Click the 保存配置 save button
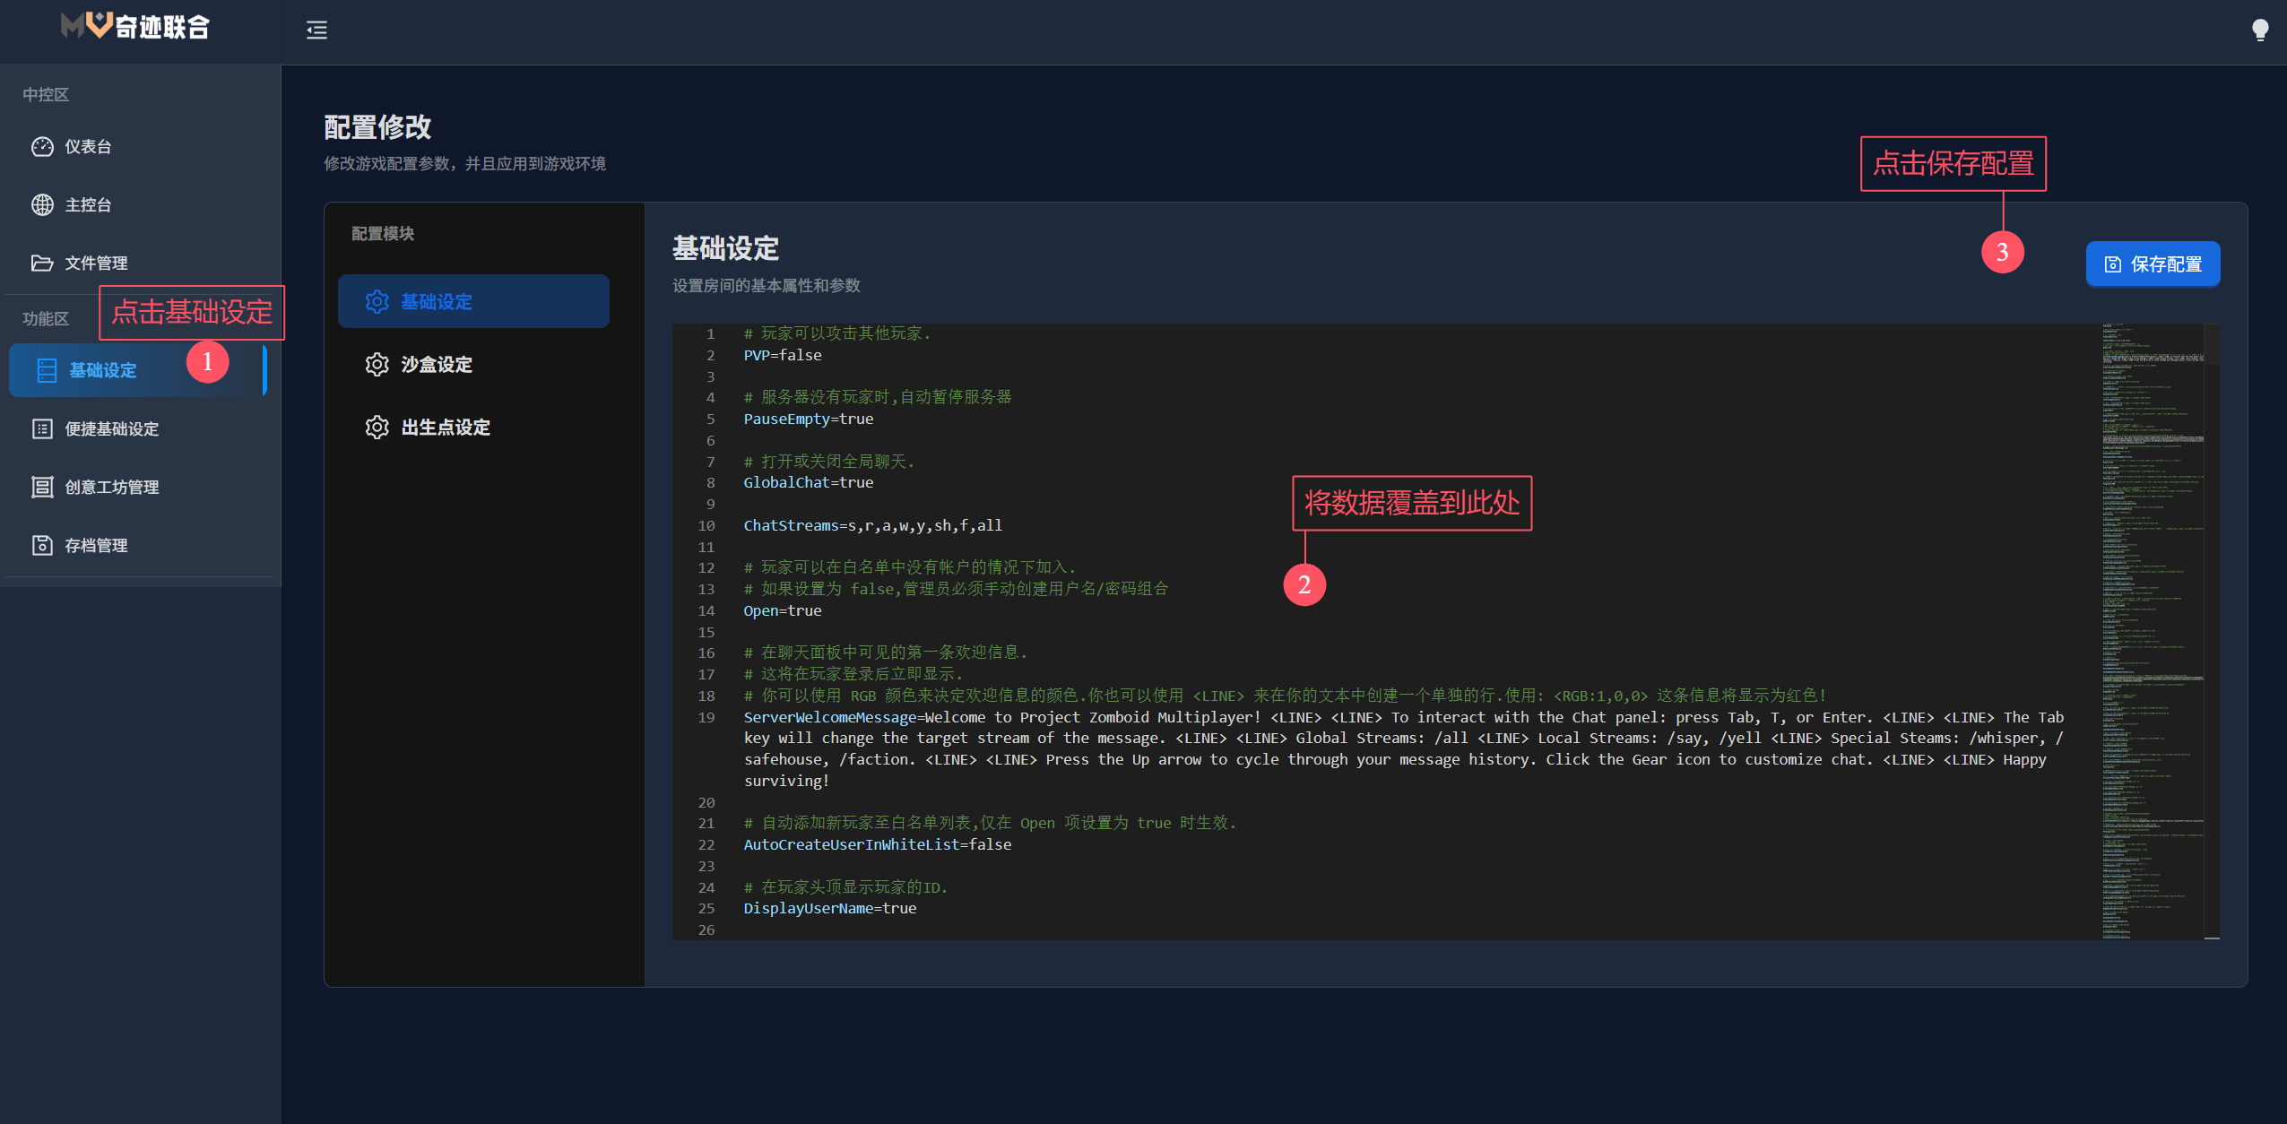The width and height of the screenshot is (2287, 1124). (2153, 264)
